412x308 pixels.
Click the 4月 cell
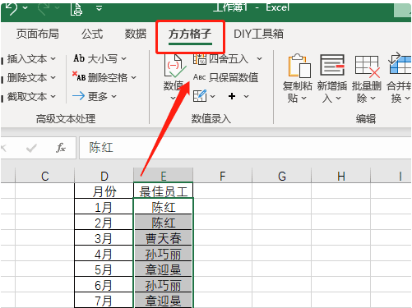click(x=104, y=253)
